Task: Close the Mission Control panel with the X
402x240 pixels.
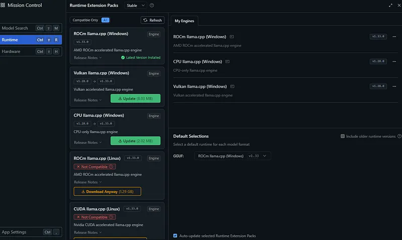Action: [399, 6]
